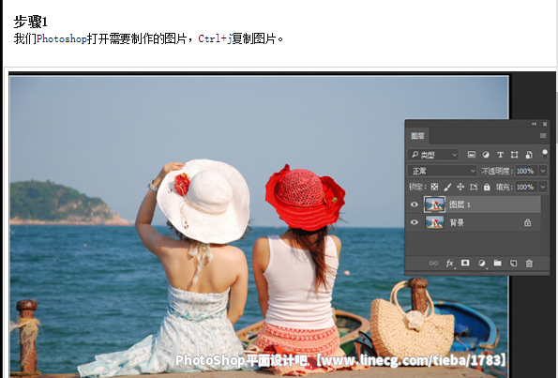Open the Layers panel menu
Image resolution: width=558 pixels, height=378 pixels.
coord(543,136)
